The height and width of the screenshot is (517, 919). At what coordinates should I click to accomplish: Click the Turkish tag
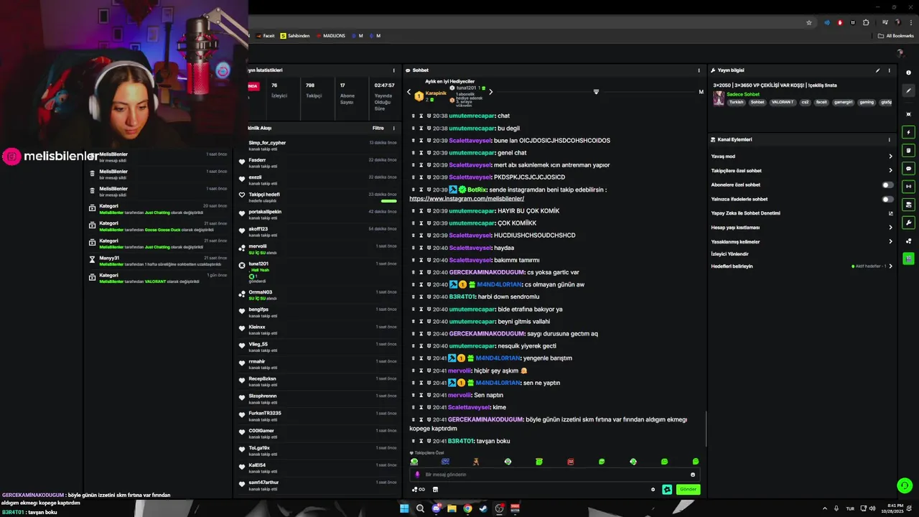[x=737, y=102]
